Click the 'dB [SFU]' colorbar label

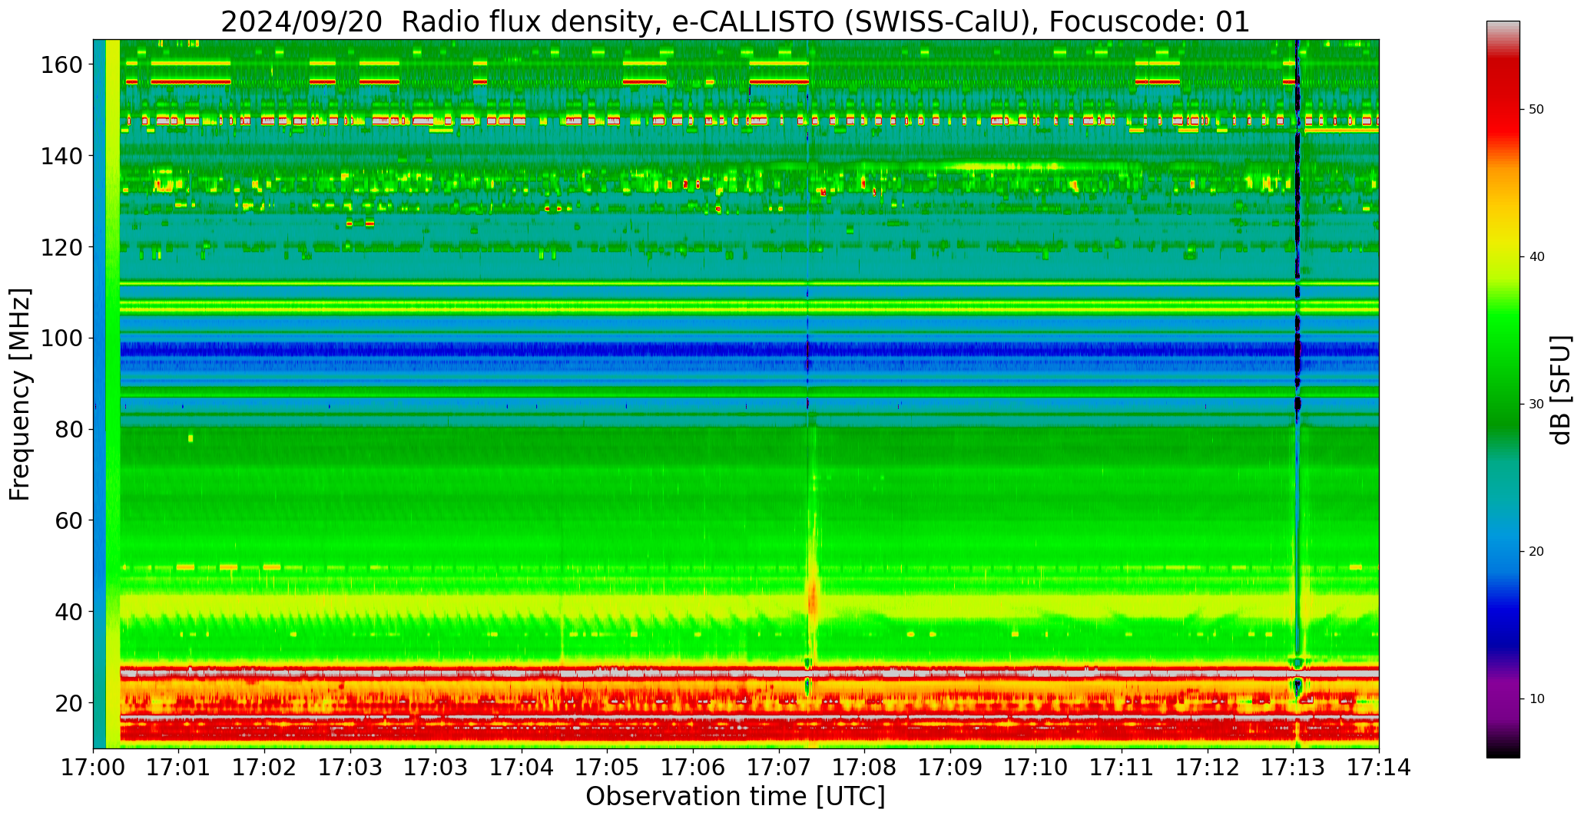click(x=1561, y=390)
